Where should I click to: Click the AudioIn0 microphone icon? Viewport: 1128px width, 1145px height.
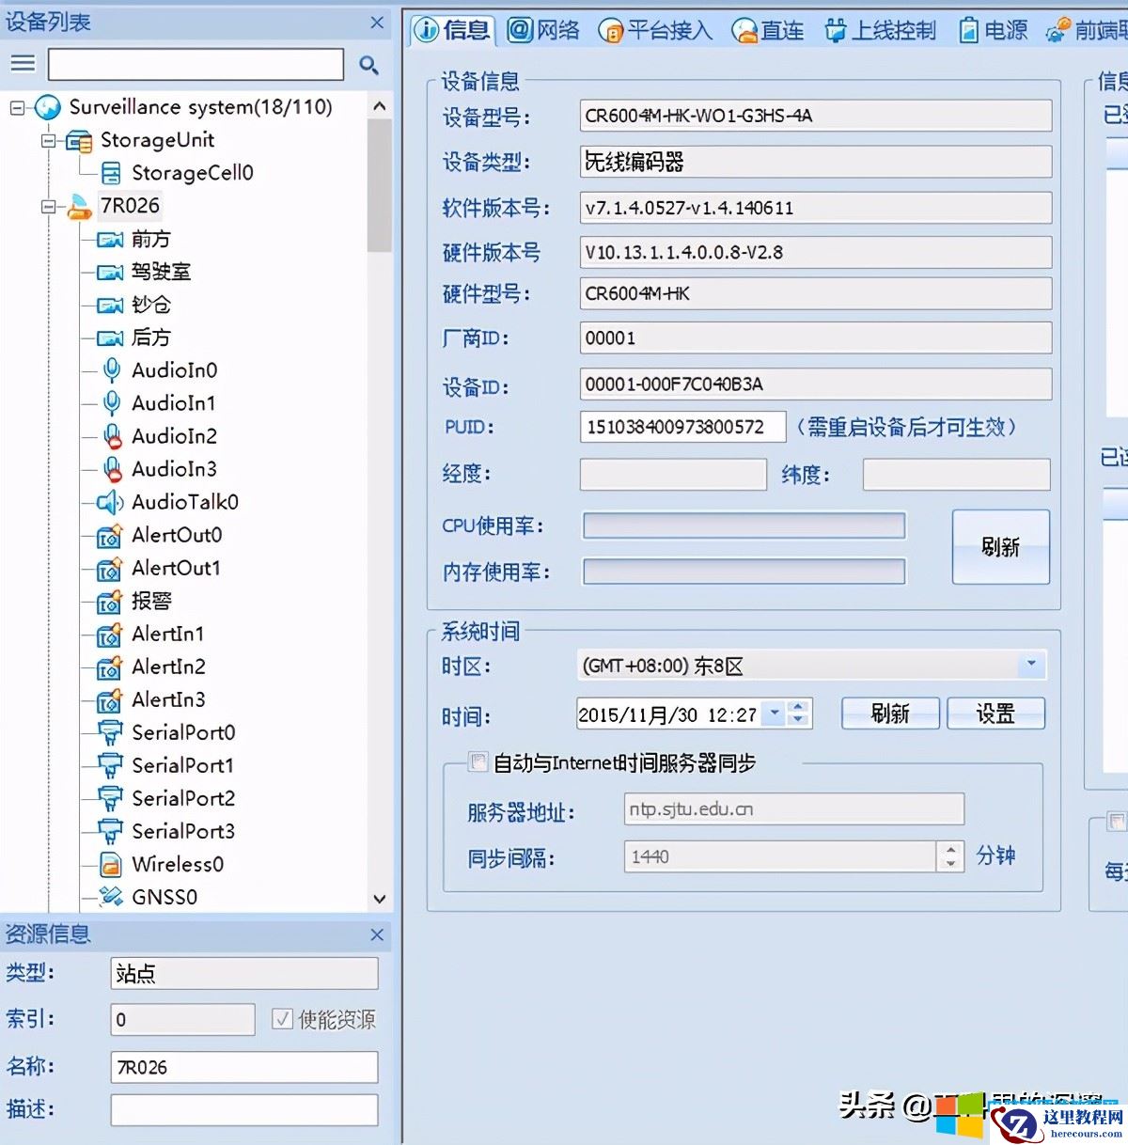[112, 370]
